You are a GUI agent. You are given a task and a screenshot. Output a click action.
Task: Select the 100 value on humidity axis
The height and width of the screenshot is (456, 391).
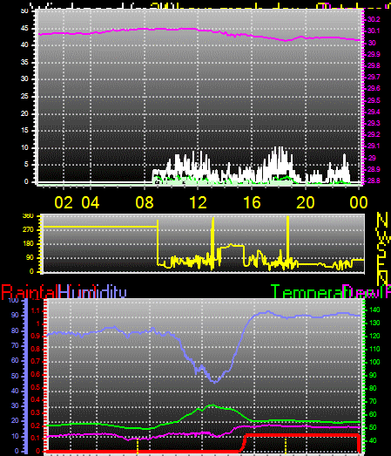pos(14,300)
